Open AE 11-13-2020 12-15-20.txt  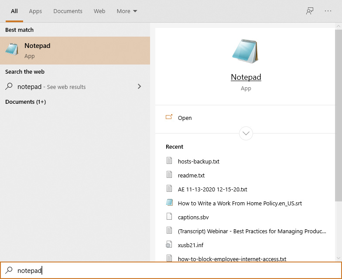[x=212, y=189]
